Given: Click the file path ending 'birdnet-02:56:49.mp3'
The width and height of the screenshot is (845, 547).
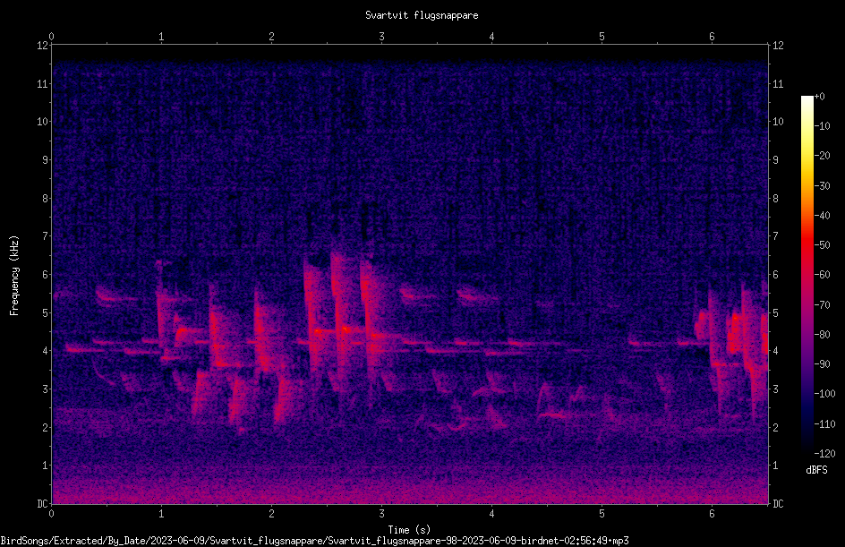Looking at the screenshot, I should (x=314, y=541).
